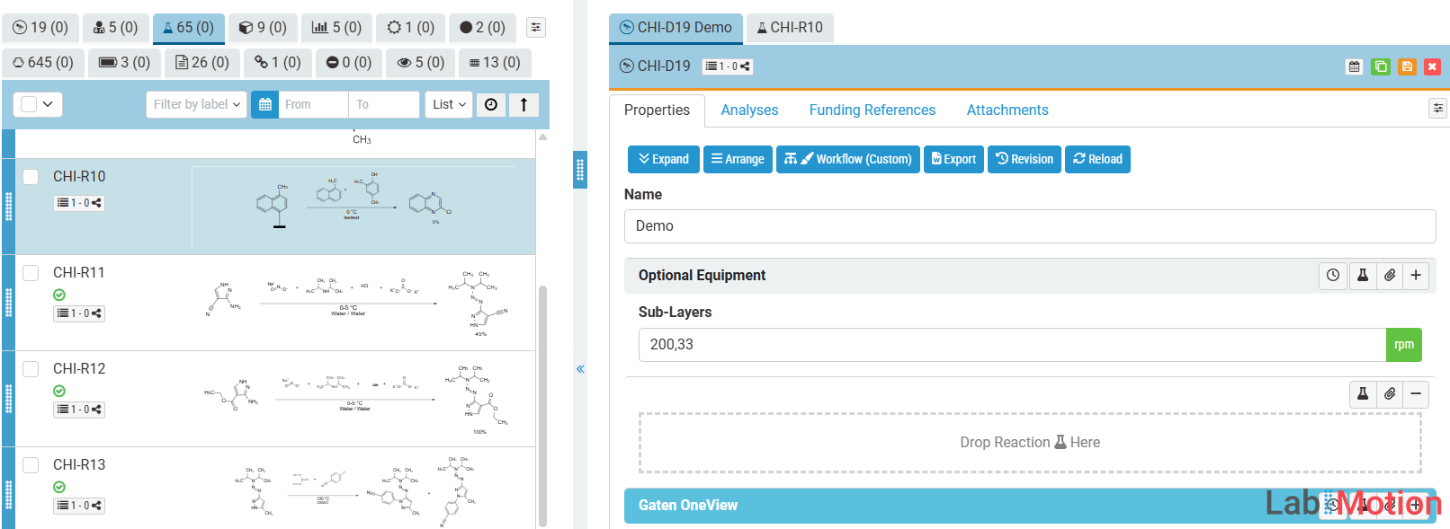Click the Reload button

[x=1097, y=159]
